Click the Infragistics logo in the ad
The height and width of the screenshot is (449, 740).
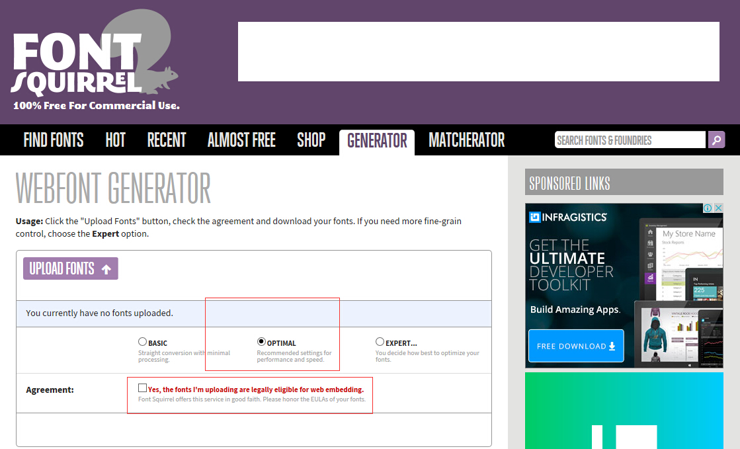tap(567, 217)
